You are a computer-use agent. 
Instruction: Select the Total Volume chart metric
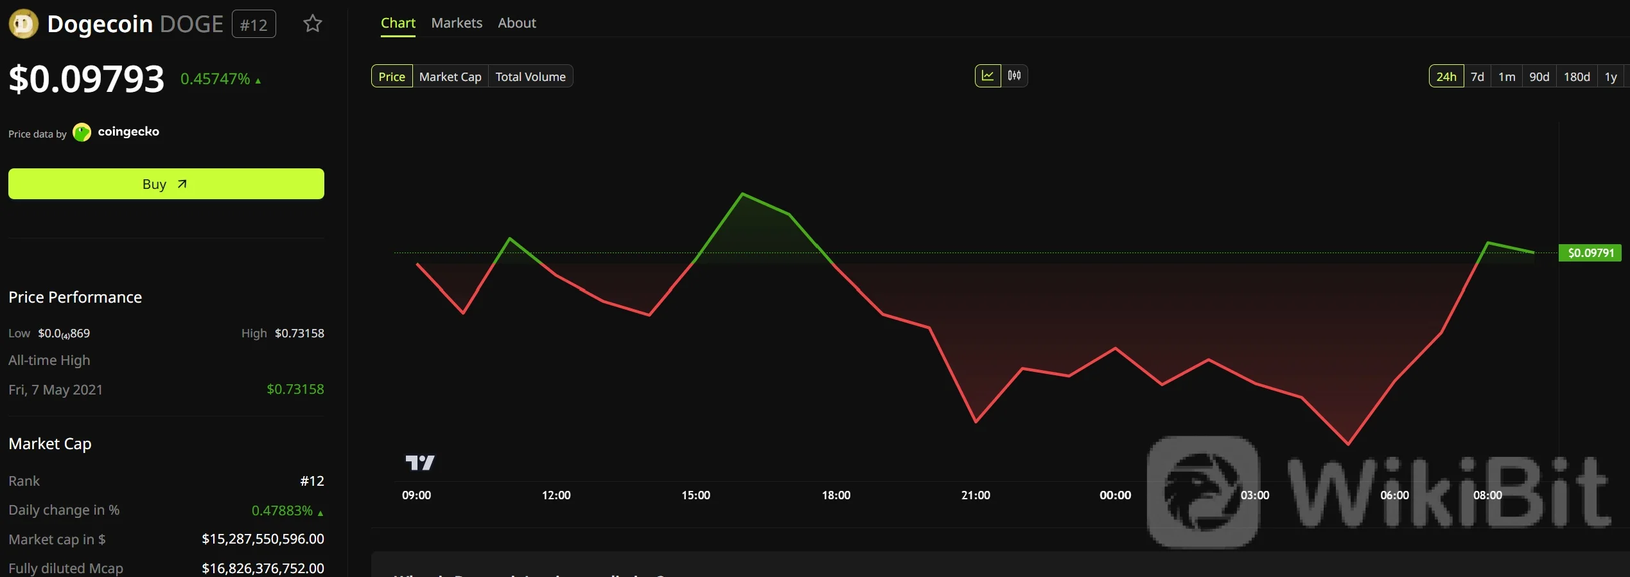530,76
